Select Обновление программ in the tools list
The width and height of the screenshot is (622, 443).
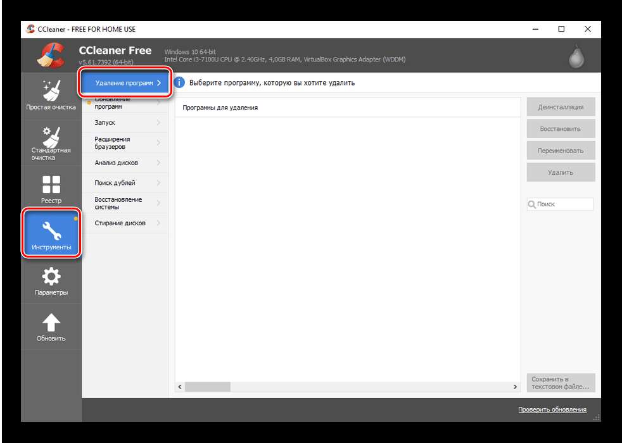(125, 103)
